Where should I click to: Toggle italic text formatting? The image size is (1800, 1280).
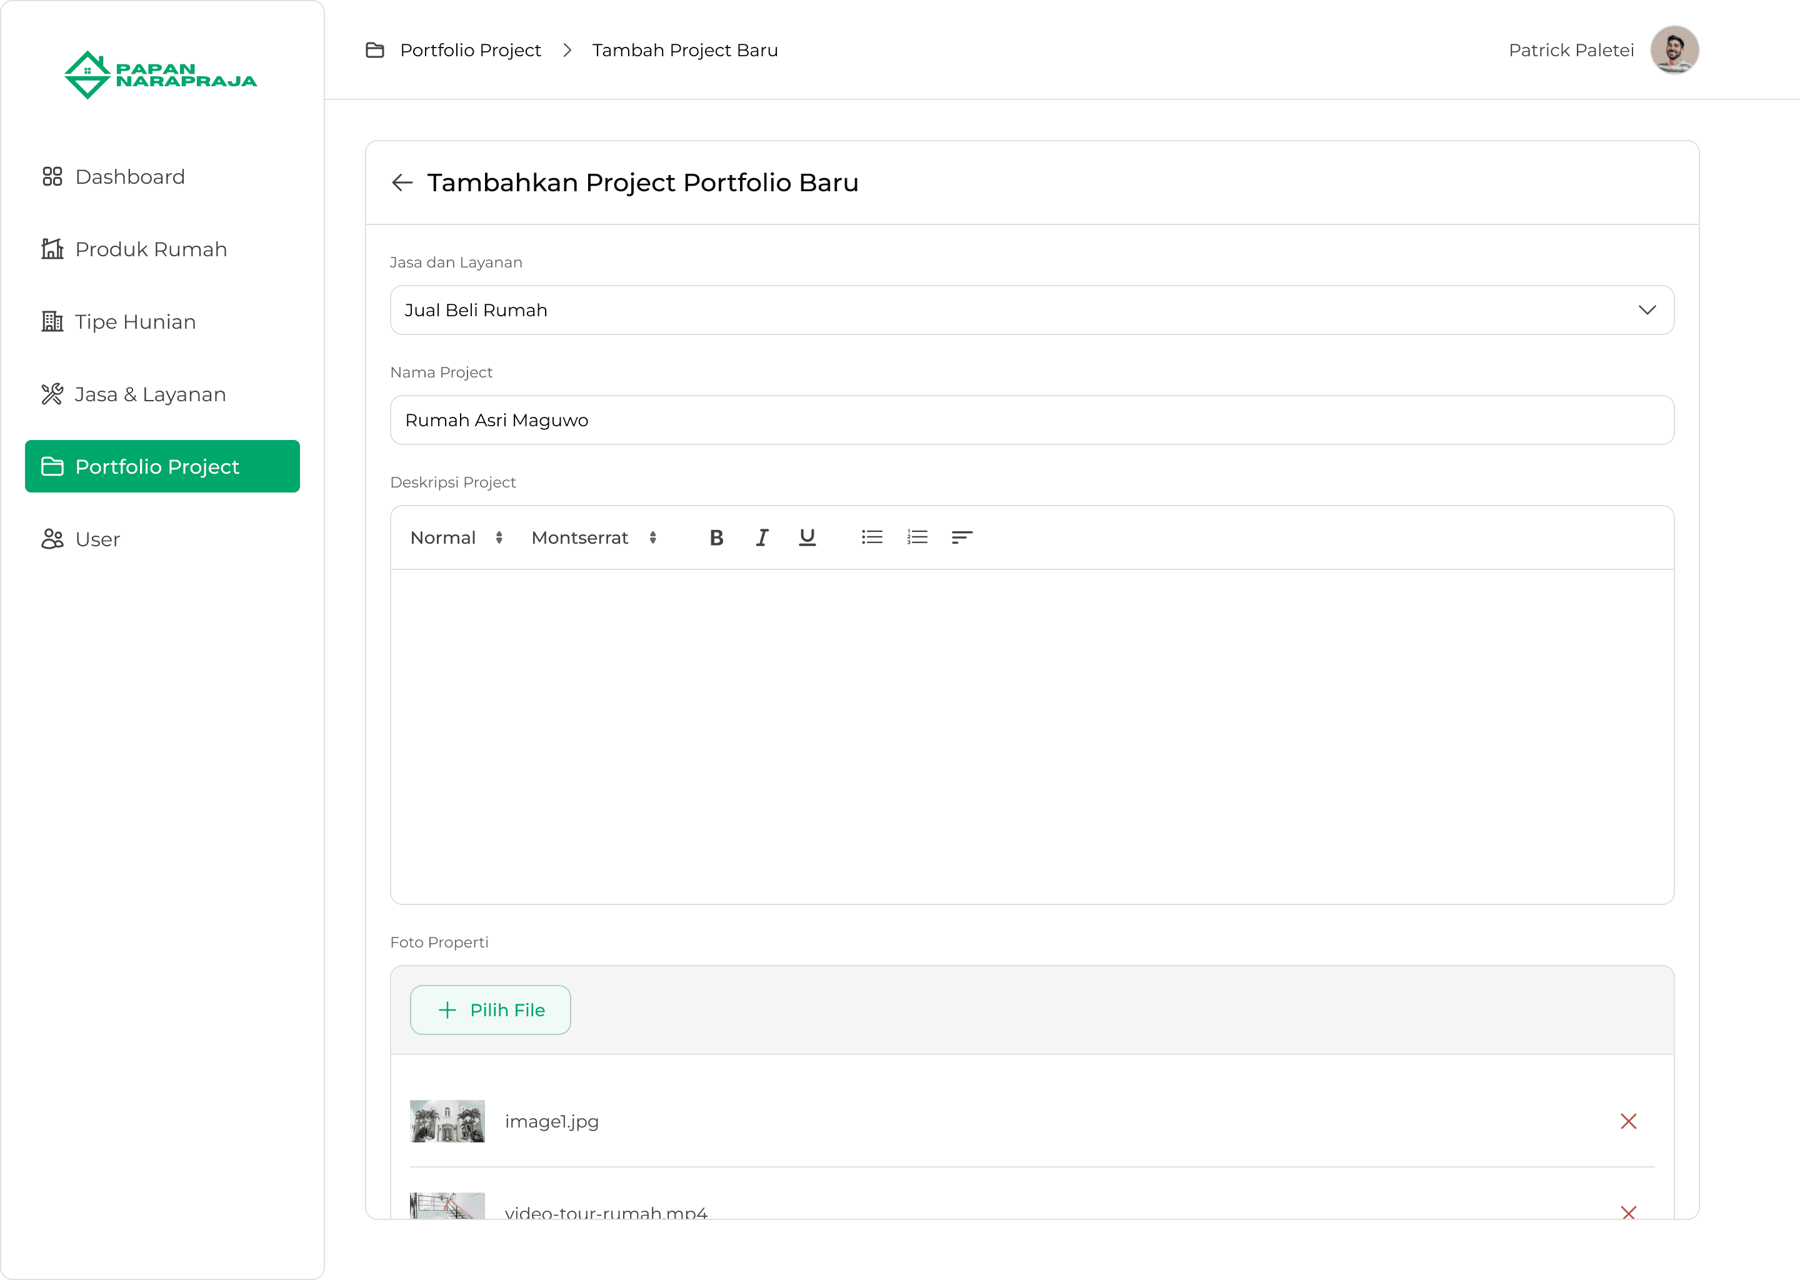tap(761, 537)
